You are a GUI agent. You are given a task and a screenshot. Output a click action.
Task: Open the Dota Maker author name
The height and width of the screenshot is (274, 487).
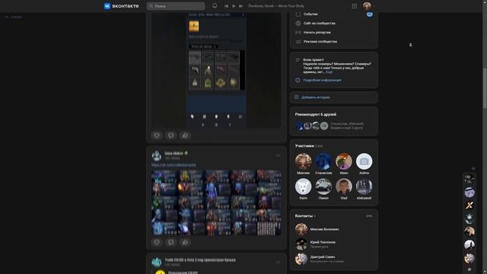pyautogui.click(x=174, y=153)
